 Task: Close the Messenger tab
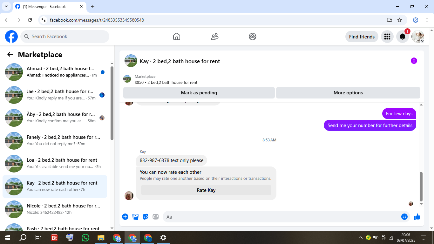[81, 6]
